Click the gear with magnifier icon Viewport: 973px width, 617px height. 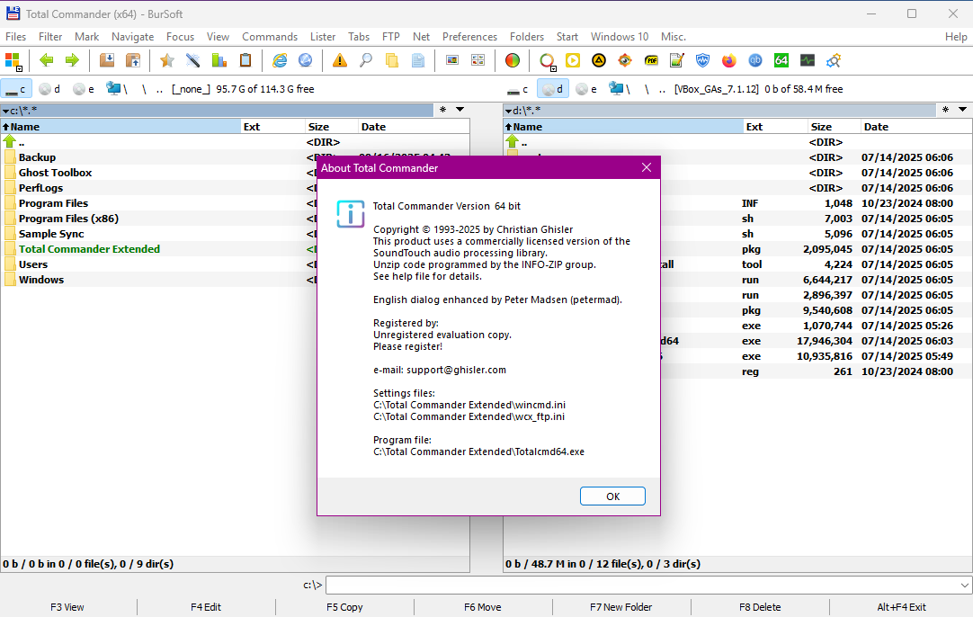(x=834, y=60)
